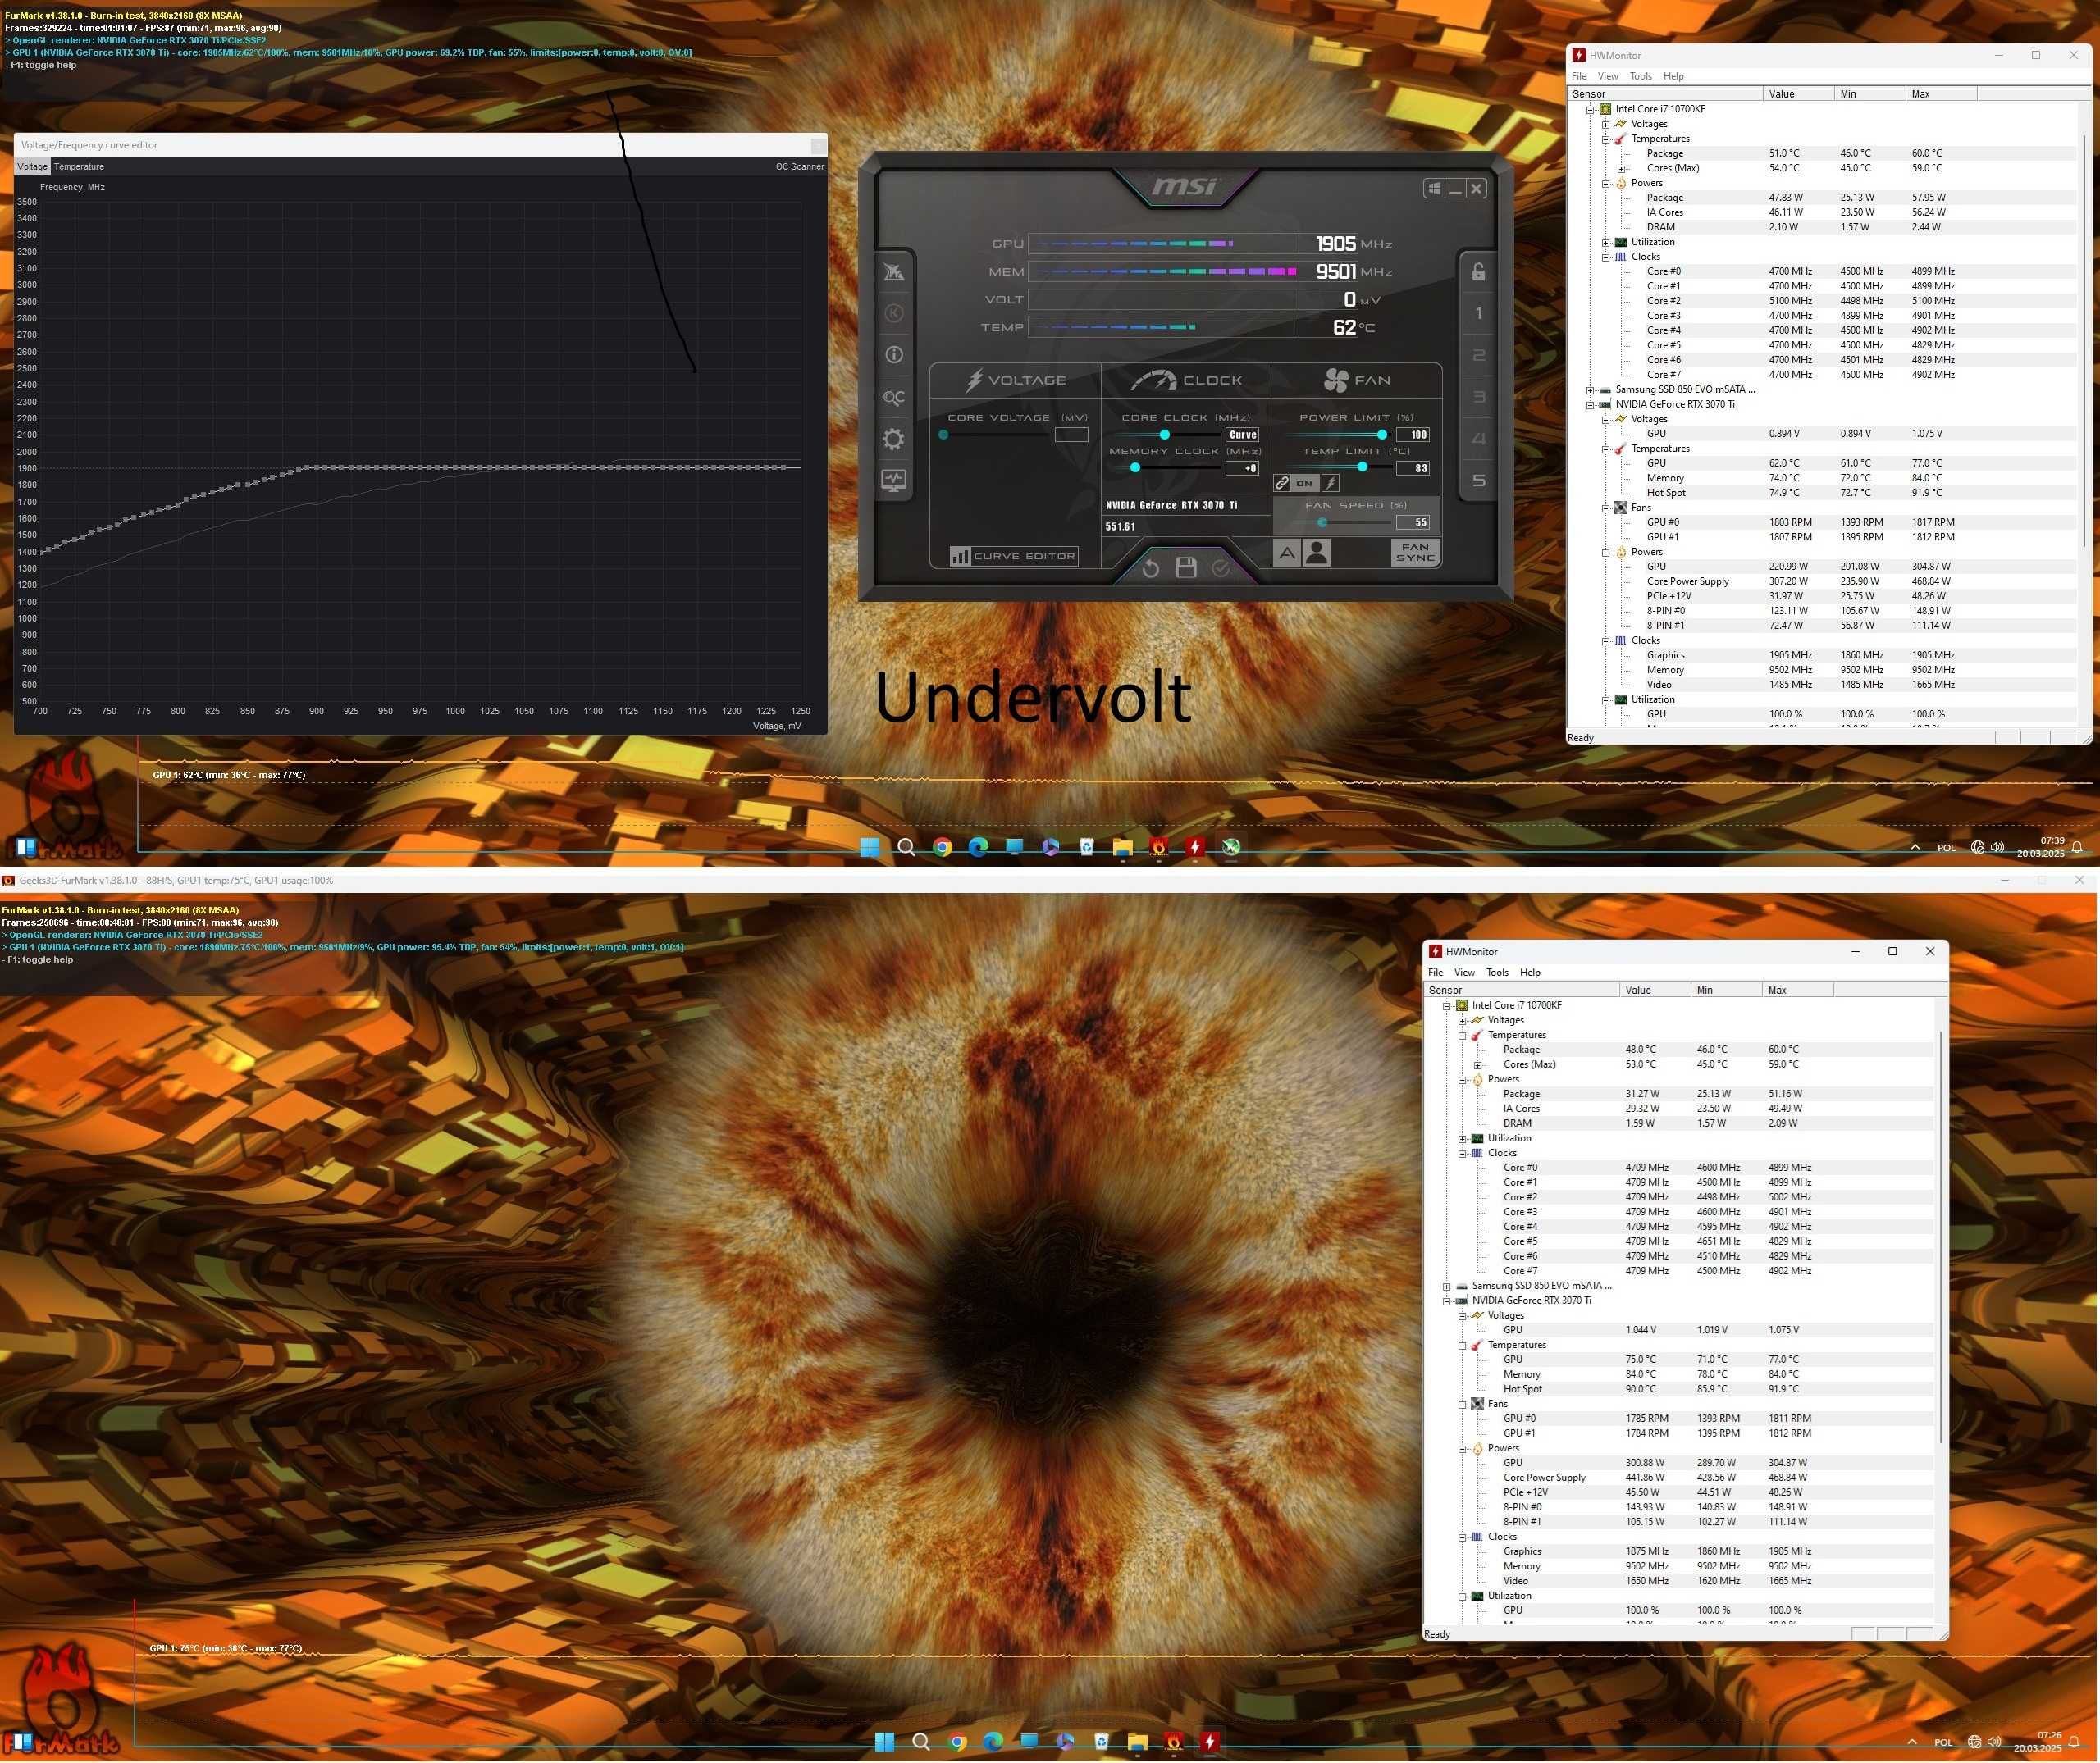Select Afterburner profile slot 2
The image size is (2100, 1763).
pos(1479,355)
